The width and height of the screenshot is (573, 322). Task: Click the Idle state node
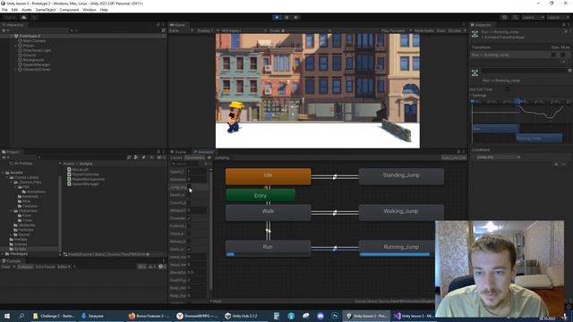pyautogui.click(x=269, y=177)
